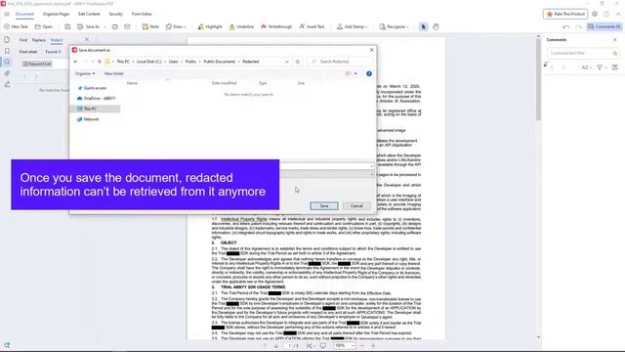Select the arrow pointer tool
The height and width of the screenshot is (352, 625).
click(423, 26)
